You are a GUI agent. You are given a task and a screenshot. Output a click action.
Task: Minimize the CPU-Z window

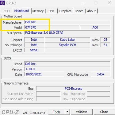(x=83, y=3)
